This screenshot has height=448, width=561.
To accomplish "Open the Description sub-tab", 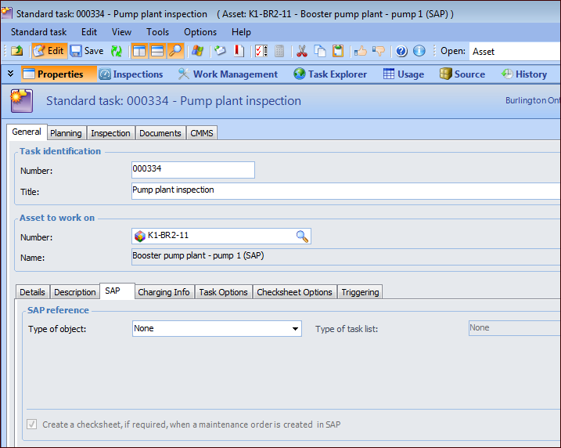I will coord(75,292).
